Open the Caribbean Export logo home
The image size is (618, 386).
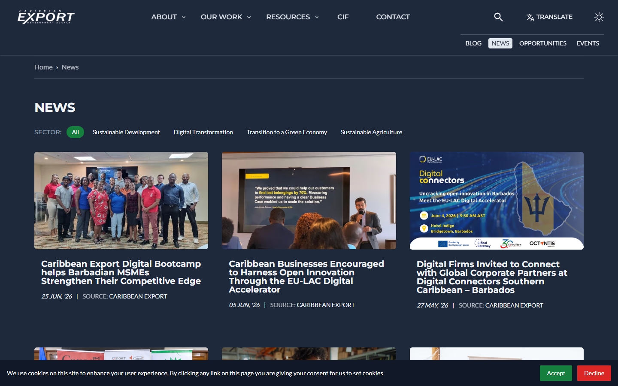coord(46,17)
